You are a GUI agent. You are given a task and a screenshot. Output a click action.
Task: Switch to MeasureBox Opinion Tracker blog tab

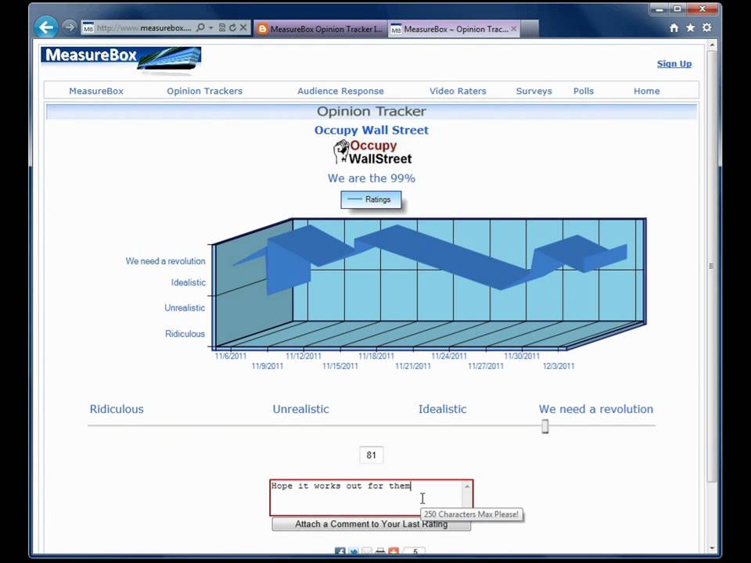tap(321, 29)
